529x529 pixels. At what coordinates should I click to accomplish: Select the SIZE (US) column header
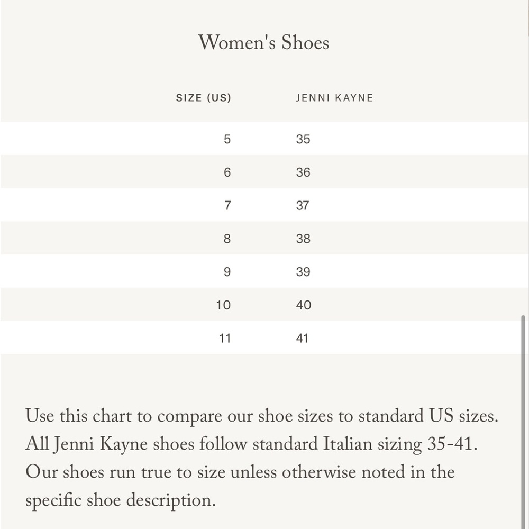[x=204, y=98]
